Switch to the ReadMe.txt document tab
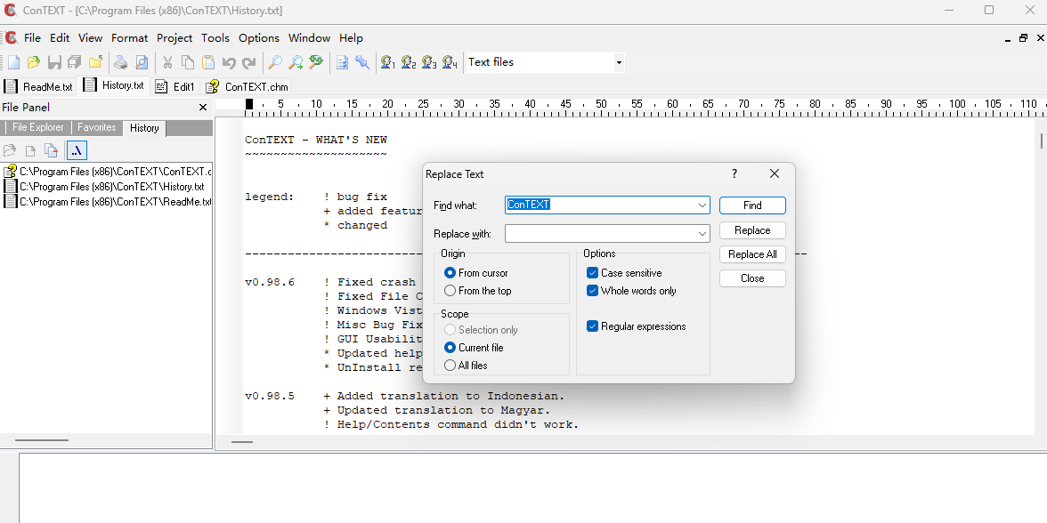 tap(39, 87)
